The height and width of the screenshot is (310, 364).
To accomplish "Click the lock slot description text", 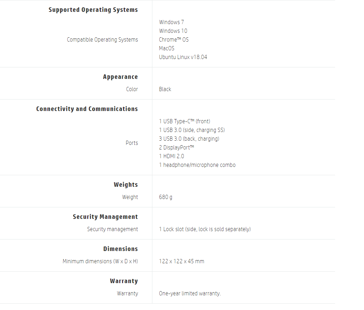I will point(205,229).
